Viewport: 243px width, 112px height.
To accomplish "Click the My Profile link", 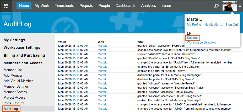I will (194, 25).
